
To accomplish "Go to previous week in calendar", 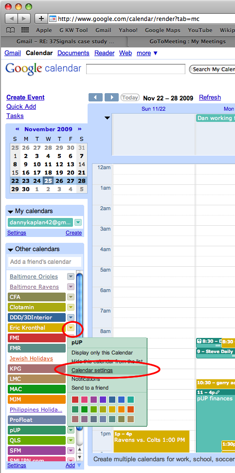I will pyautogui.click(x=96, y=98).
